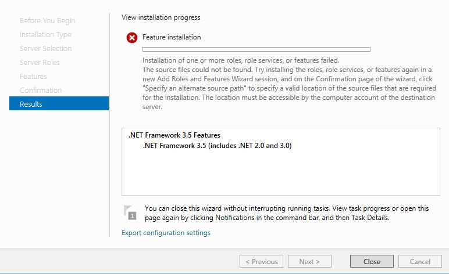Click the Close button
Image resolution: width=449 pixels, height=274 pixels.
coord(372,261)
